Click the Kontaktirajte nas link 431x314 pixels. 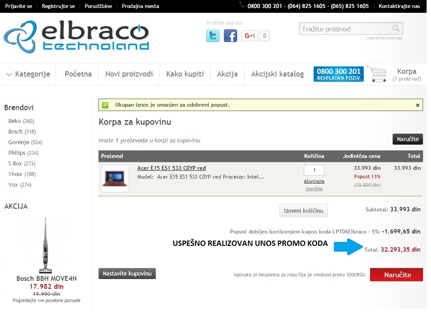[x=399, y=6]
